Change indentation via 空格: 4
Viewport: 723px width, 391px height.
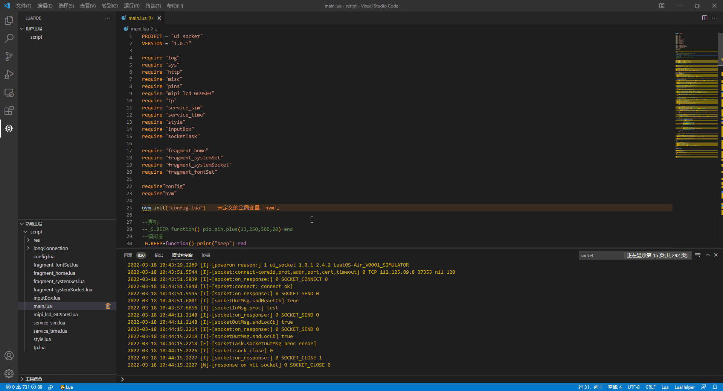tap(615, 387)
